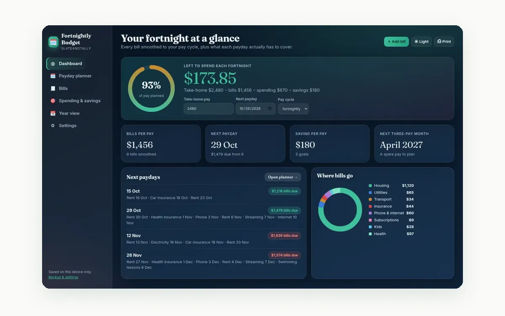Switch to Year view
Screen dimensions: 505x316
77,113
